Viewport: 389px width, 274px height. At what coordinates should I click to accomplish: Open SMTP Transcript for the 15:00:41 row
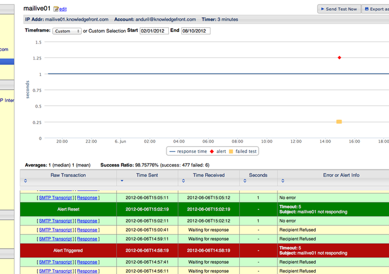[x=55, y=230]
